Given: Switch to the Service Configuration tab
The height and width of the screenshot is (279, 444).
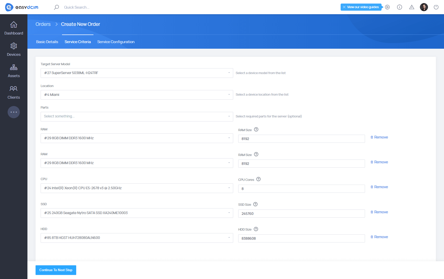Looking at the screenshot, I should coord(116,42).
